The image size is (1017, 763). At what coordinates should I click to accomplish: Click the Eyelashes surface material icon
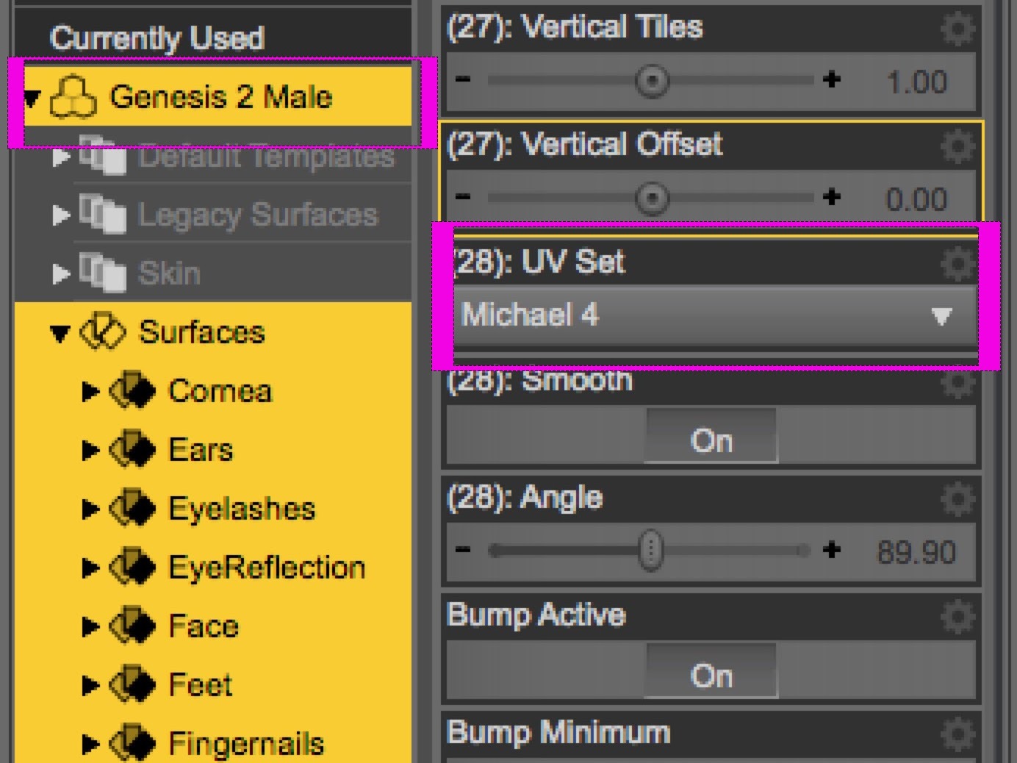[x=132, y=509]
